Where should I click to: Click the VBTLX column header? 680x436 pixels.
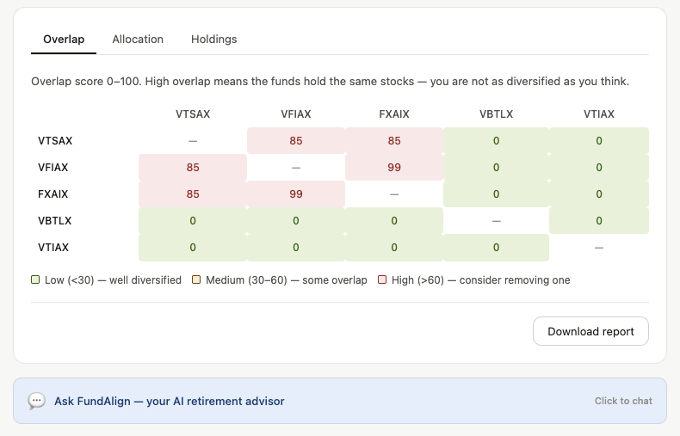tap(496, 114)
